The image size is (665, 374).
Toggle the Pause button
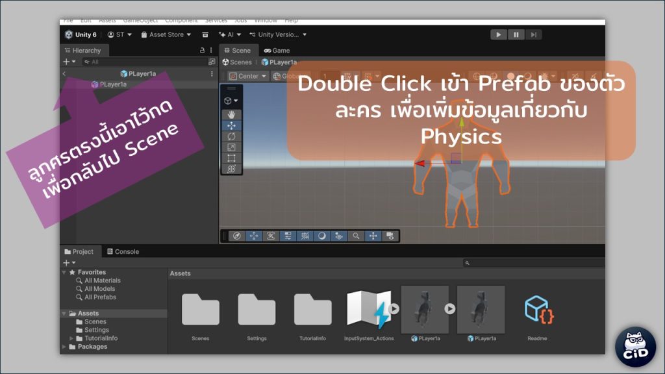[516, 34]
